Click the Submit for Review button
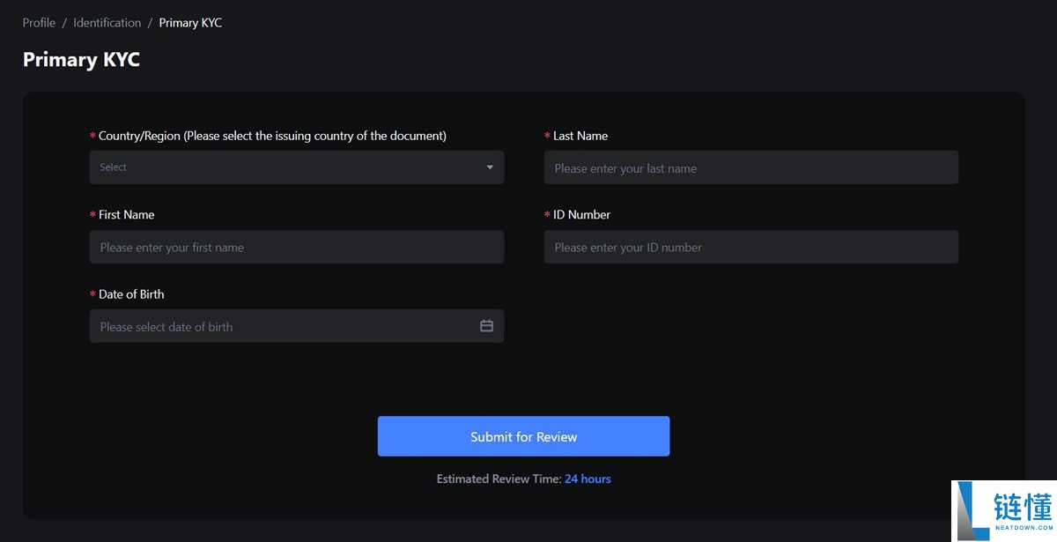The height and width of the screenshot is (542, 1057). 523,436
